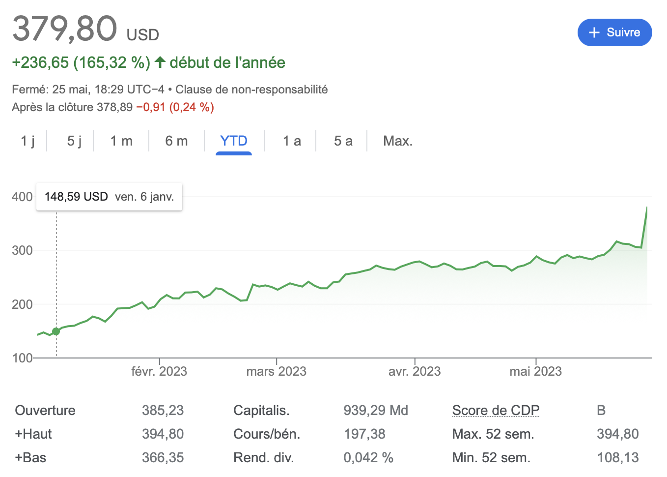Click the 379,80 USD price heading

tap(85, 29)
